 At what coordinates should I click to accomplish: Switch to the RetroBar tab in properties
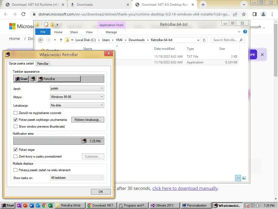[43, 64]
